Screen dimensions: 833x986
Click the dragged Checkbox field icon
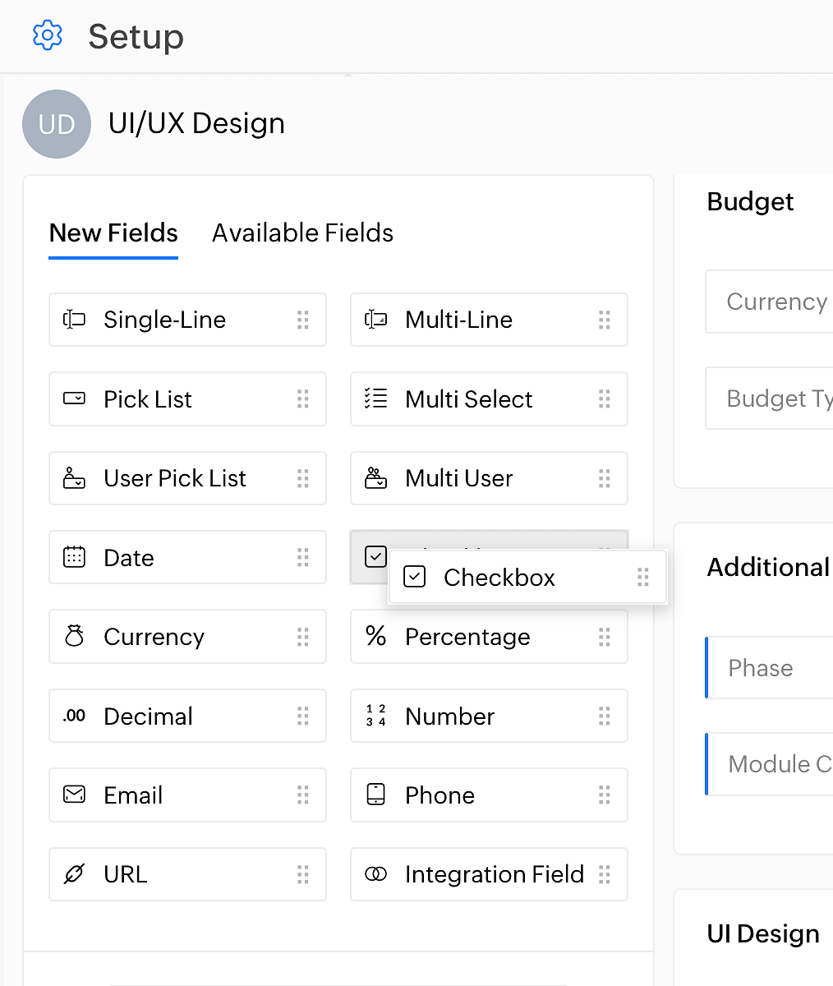tap(415, 578)
